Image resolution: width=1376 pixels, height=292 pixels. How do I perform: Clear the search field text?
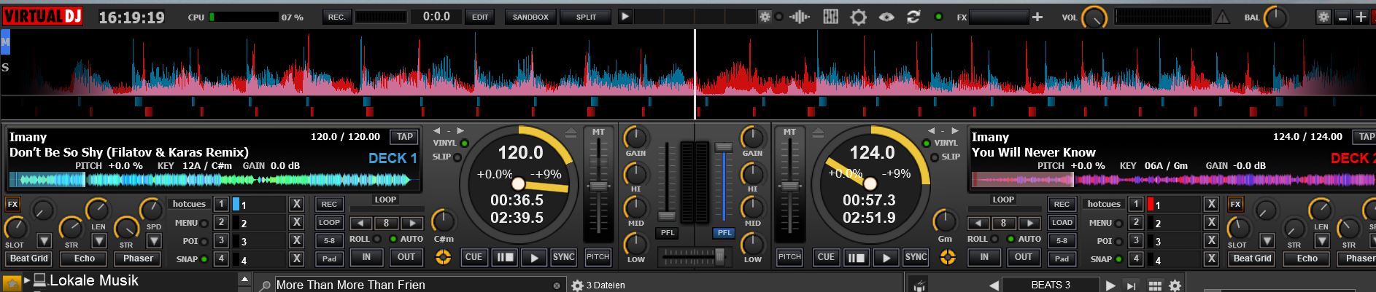click(x=557, y=285)
